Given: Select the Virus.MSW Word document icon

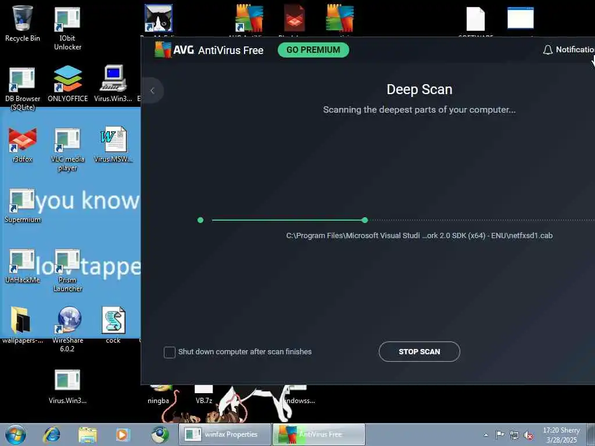Looking at the screenshot, I should (113, 144).
